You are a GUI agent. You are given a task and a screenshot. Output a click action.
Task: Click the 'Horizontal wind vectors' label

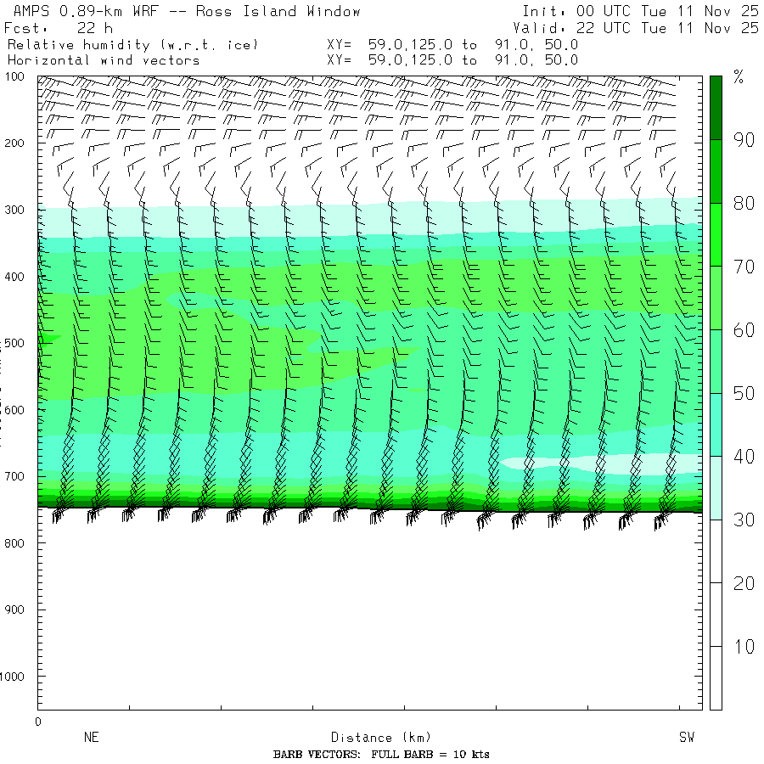click(104, 60)
